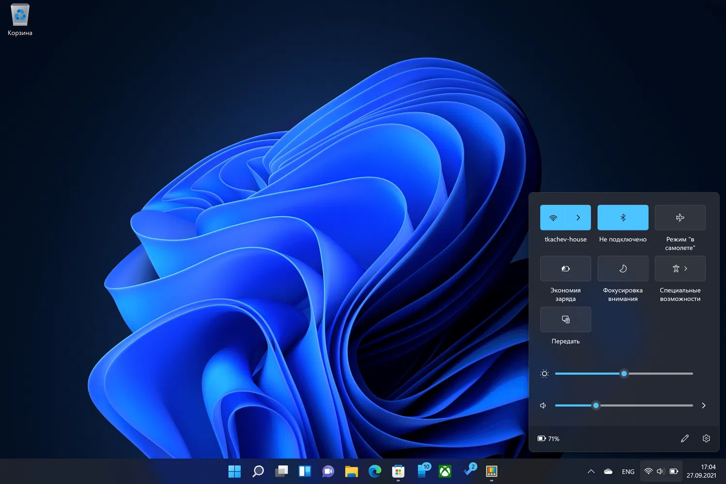
Task: Open Xbox app from taskbar
Action: pos(445,471)
